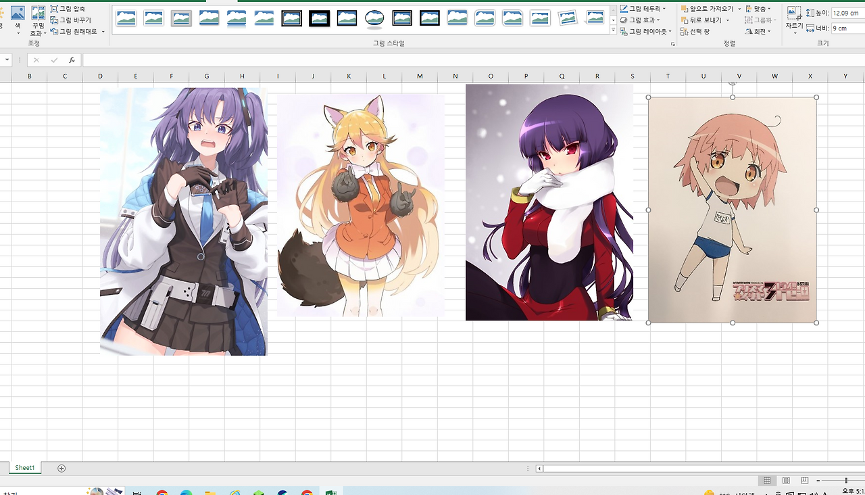This screenshot has height=495, width=865.
Task: Expand the 그림 효과 effects dropdown
Action: coord(639,20)
